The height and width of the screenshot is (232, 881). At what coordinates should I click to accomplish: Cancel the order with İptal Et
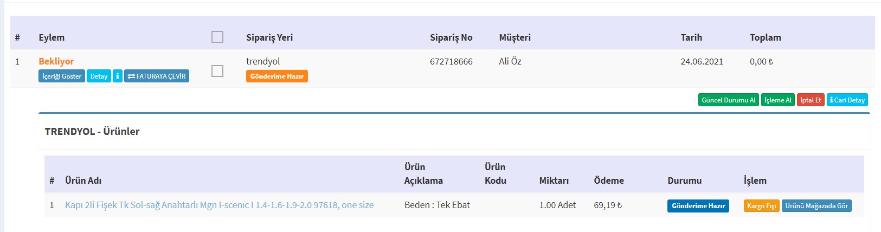811,100
